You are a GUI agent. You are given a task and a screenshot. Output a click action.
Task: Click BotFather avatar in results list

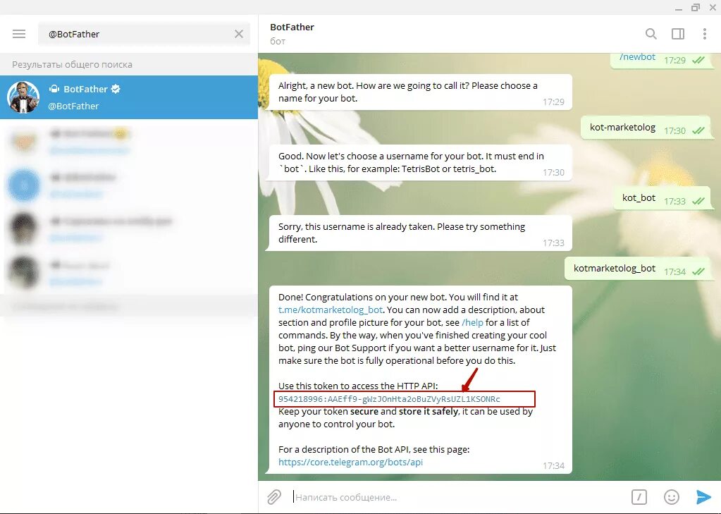23,97
